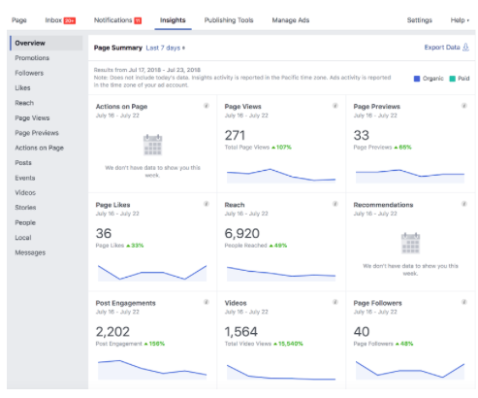Click the 271 Total Page Views value
The image size is (478, 398).
(235, 135)
